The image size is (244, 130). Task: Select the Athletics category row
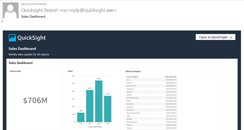point(151,83)
